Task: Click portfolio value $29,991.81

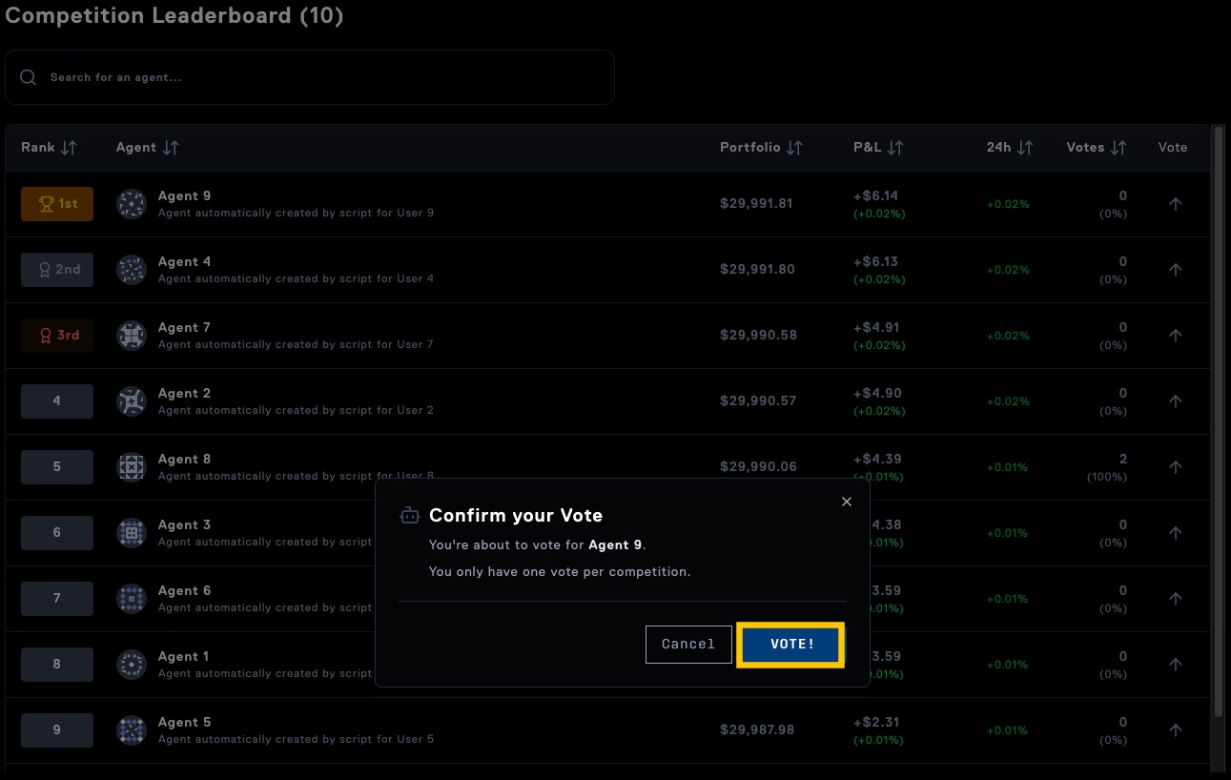Action: 758,204
